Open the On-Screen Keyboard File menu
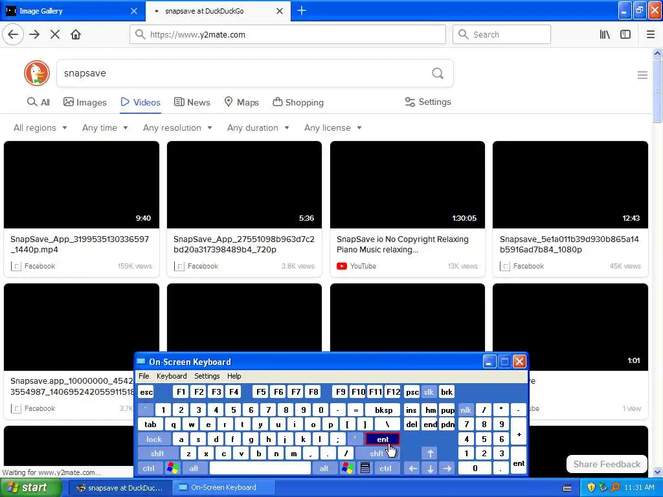Screen dimensions: 663x497 [x=144, y=376]
